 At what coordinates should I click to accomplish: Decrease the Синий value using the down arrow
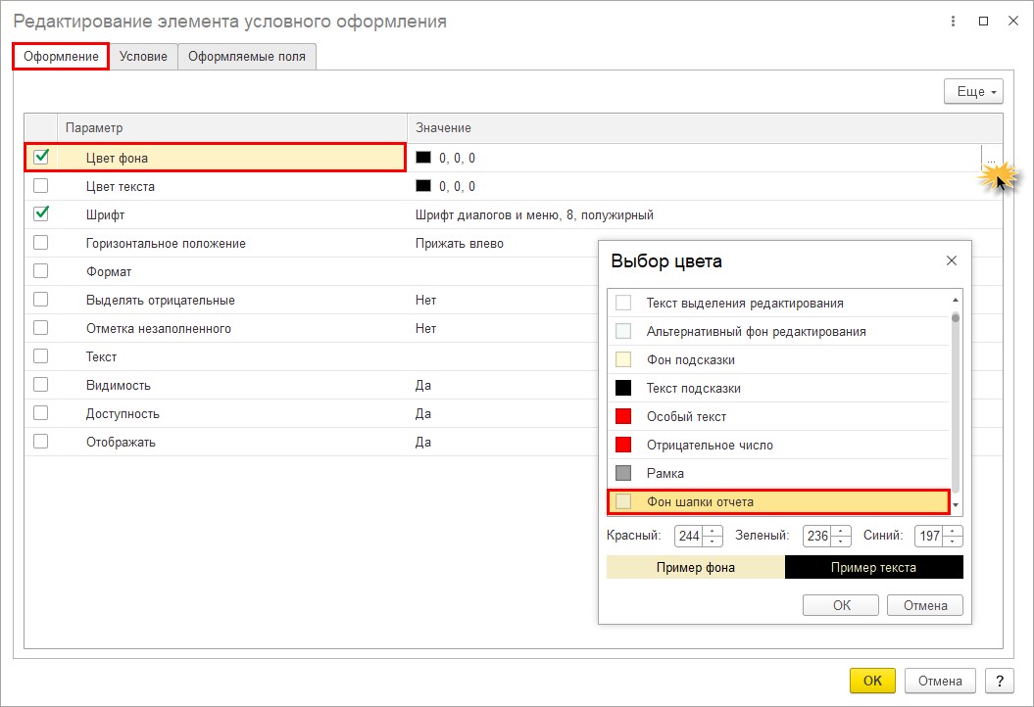point(954,542)
